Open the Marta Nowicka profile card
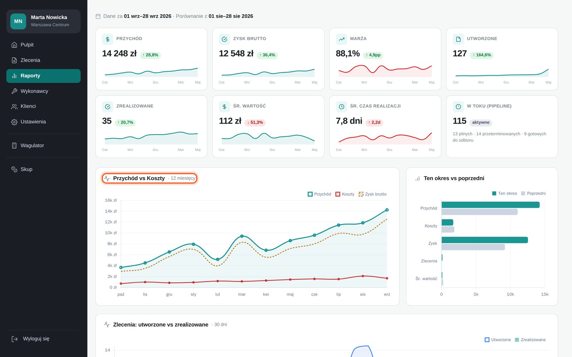Image resolution: width=572 pixels, height=357 pixels. tap(44, 21)
